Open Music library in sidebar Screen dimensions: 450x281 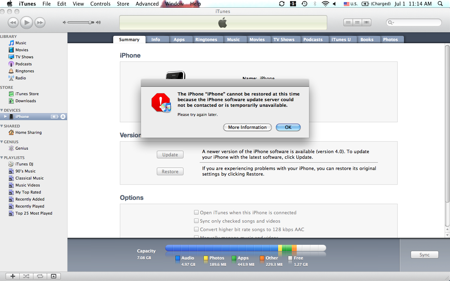[21, 43]
